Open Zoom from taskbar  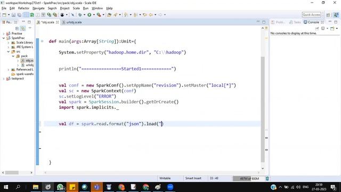pyautogui.click(x=170, y=187)
